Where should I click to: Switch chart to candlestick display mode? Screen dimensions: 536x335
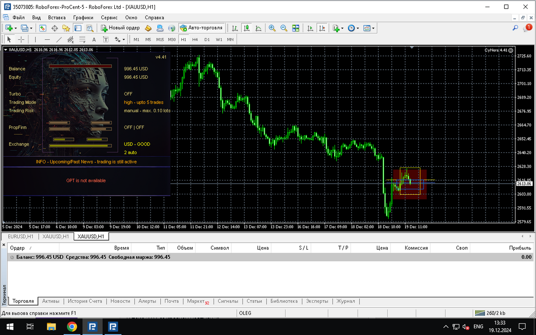(247, 28)
